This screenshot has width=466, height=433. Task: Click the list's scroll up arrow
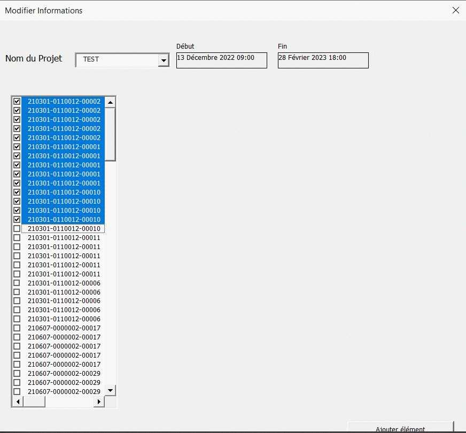pyautogui.click(x=110, y=102)
